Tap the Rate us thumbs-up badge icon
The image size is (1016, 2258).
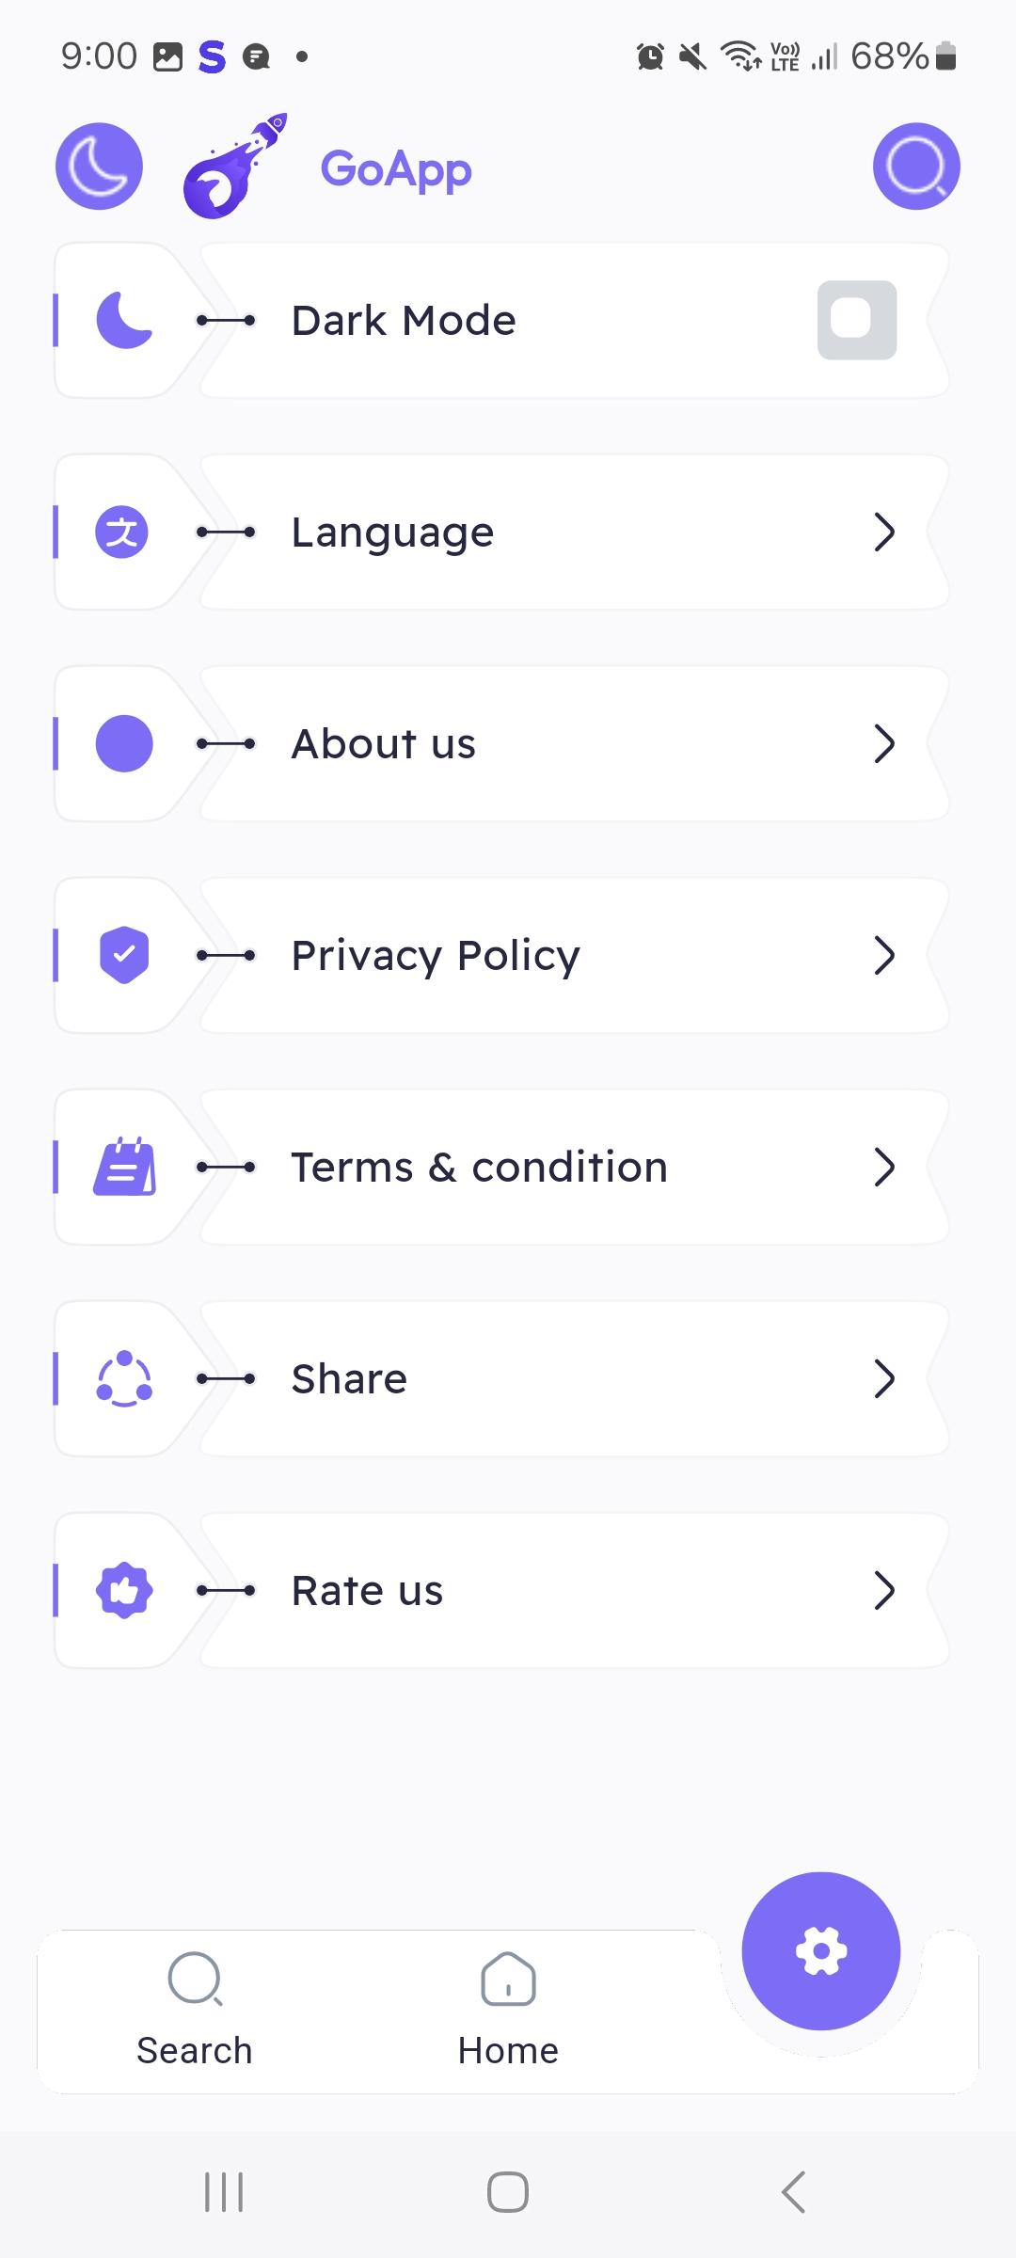click(x=124, y=1590)
